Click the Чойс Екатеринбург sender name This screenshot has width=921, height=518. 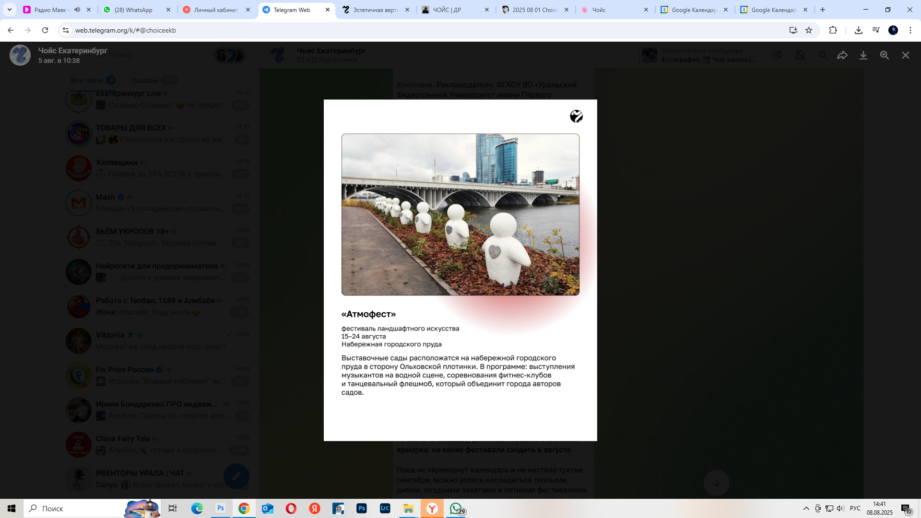[x=73, y=50]
